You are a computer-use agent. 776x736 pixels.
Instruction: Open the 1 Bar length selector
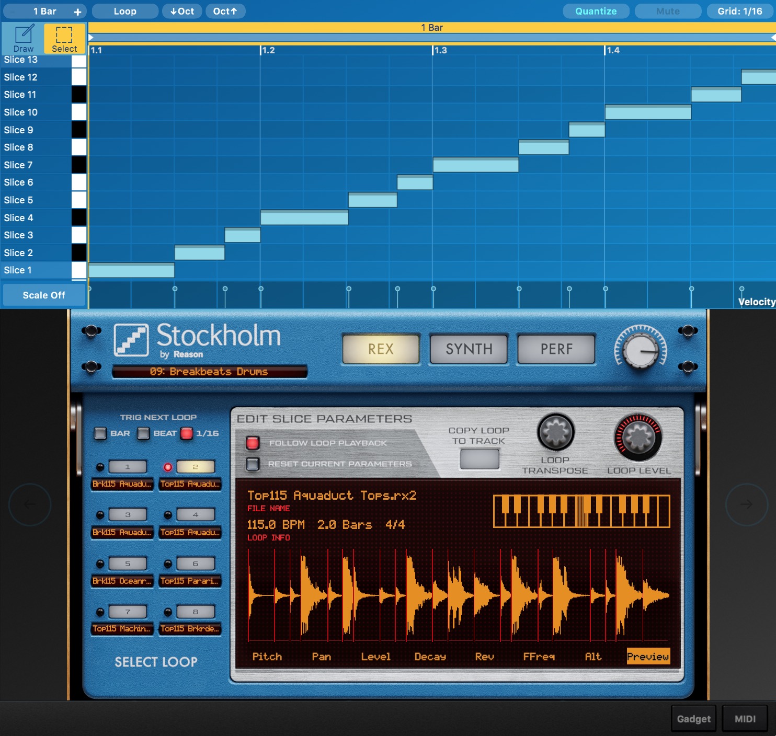pos(43,11)
